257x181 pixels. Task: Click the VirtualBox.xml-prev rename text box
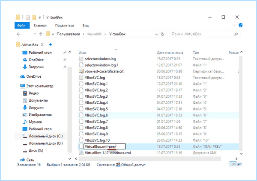[105, 146]
